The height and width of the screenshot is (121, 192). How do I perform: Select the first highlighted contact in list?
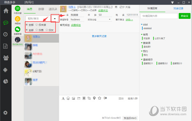pos(41,38)
